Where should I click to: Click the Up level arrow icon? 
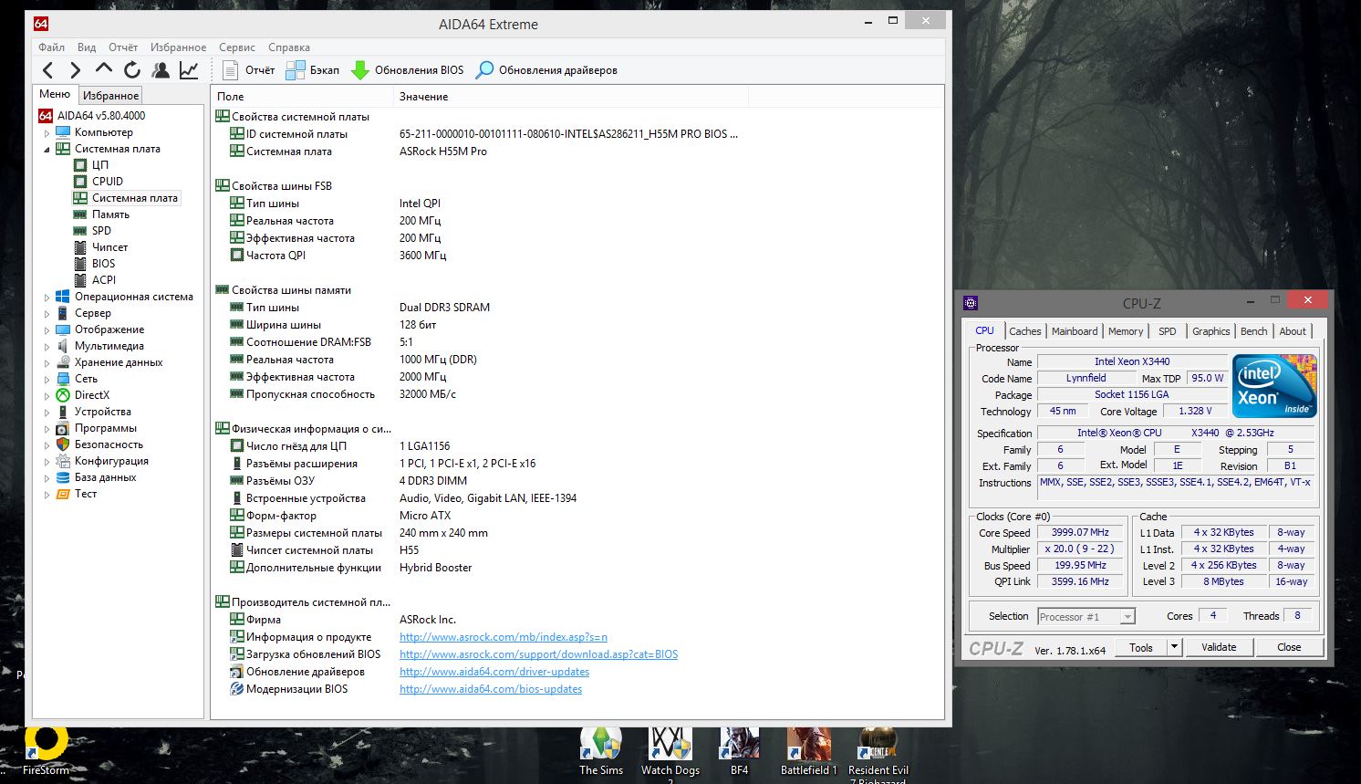(104, 69)
